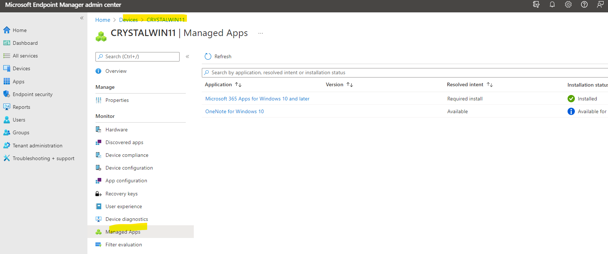The height and width of the screenshot is (254, 608).
Task: Open Recovery keys
Action: tap(121, 194)
